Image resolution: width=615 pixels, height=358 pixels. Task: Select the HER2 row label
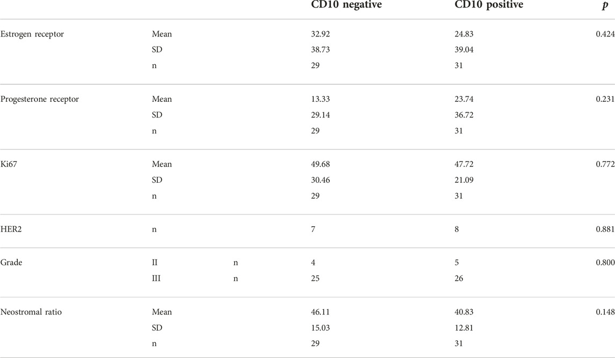(x=11, y=229)
